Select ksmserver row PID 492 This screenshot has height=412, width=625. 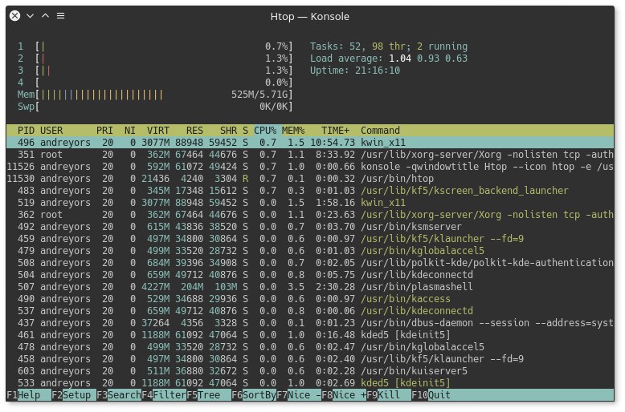[x=310, y=227]
